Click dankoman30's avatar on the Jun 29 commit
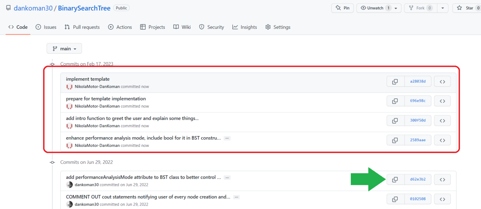481x209 pixels. [70, 185]
